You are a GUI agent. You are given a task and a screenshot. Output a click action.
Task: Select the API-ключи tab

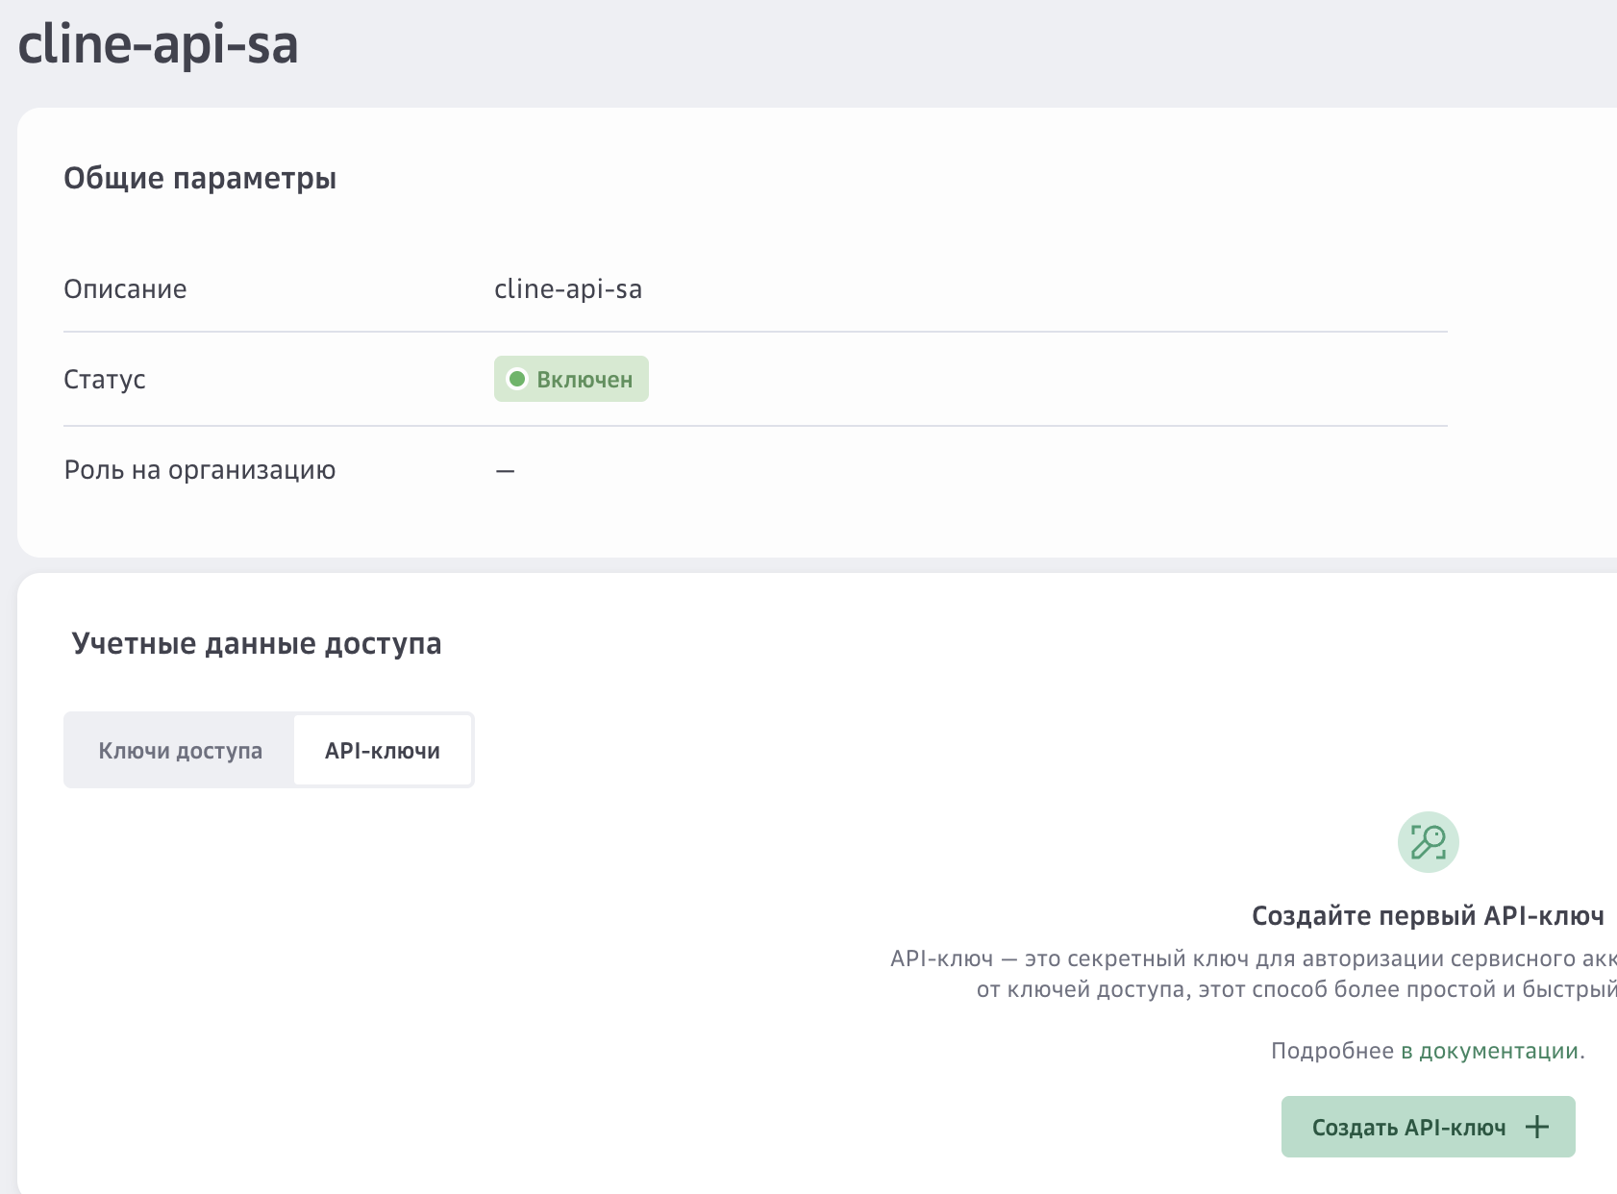pyautogui.click(x=383, y=751)
